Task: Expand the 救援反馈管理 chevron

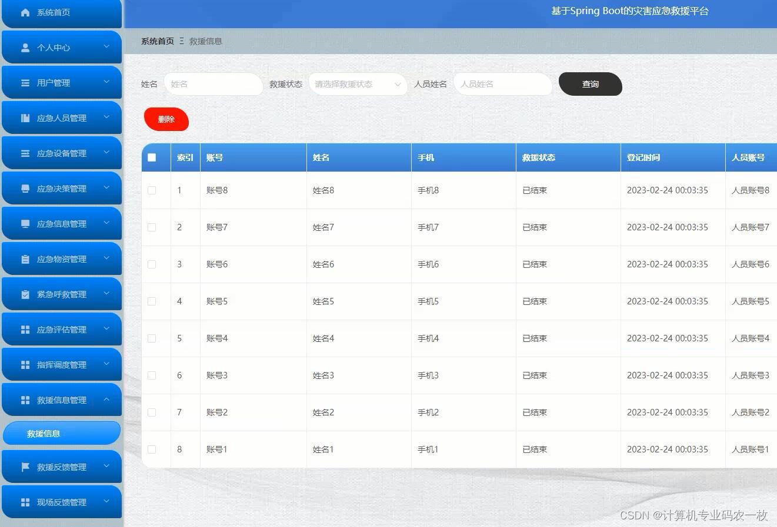Action: point(106,466)
